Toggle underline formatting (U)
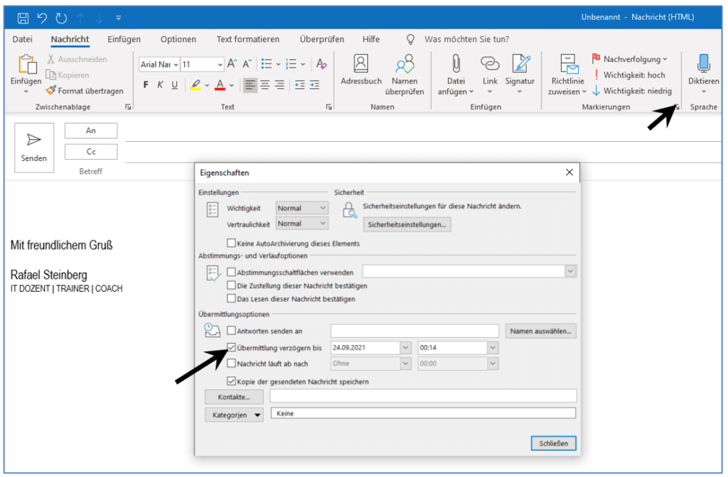The width and height of the screenshot is (728, 477). [x=175, y=85]
